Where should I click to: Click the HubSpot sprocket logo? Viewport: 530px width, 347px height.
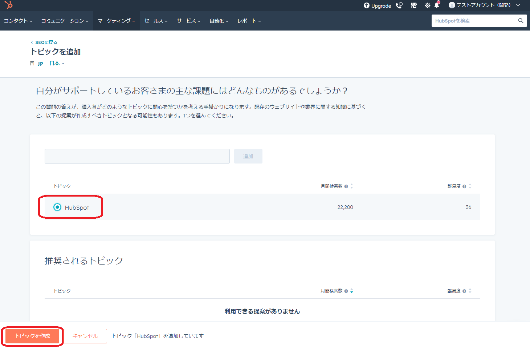[x=9, y=5]
